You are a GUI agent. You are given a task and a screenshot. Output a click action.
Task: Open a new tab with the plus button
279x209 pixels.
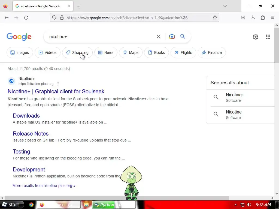coord(79,6)
